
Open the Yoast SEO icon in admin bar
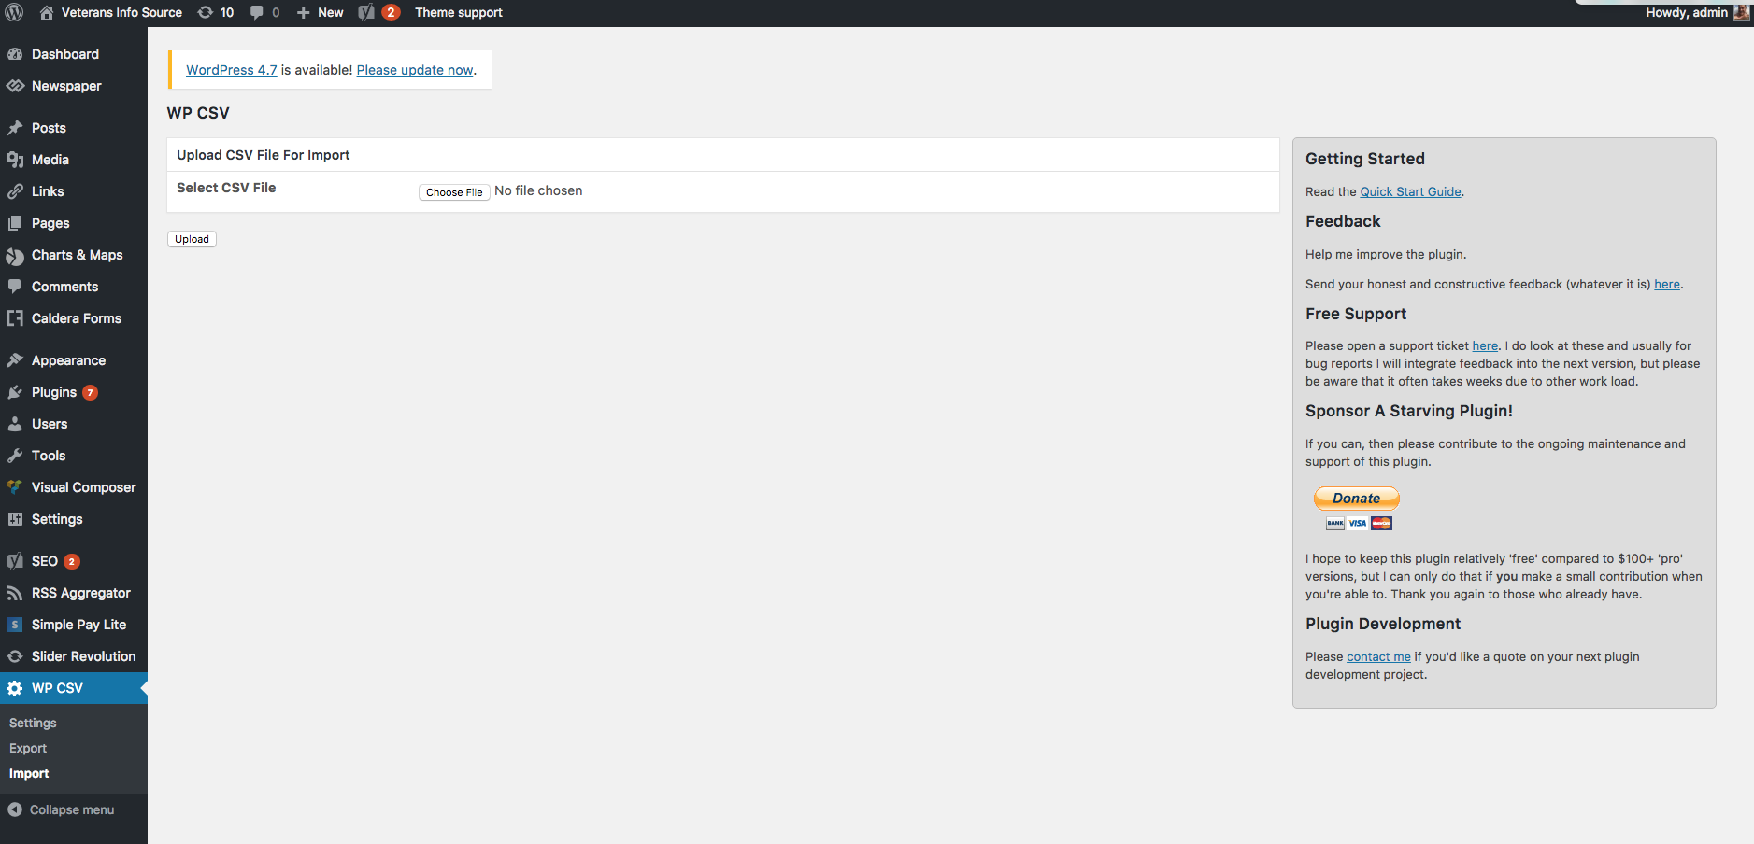(x=366, y=12)
